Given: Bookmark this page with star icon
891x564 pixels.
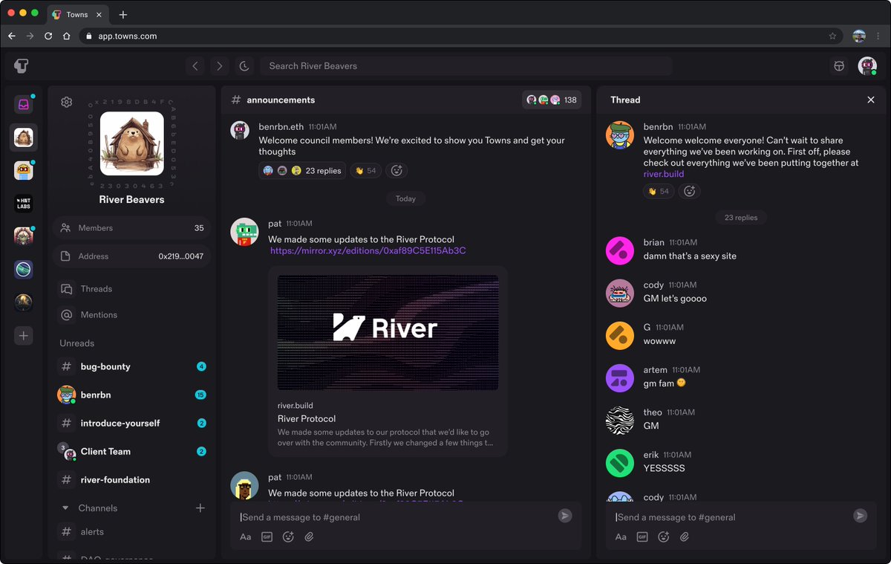Looking at the screenshot, I should click(832, 36).
